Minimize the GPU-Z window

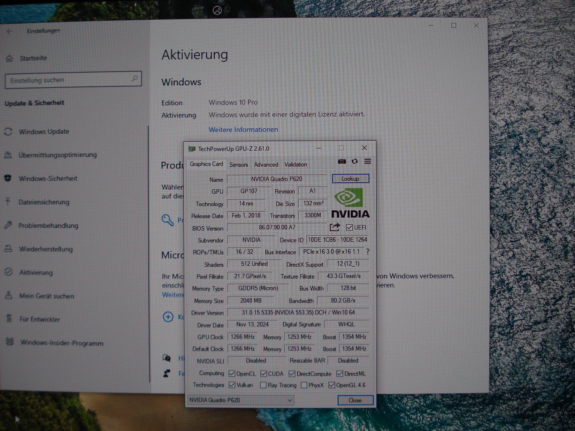pos(319,148)
